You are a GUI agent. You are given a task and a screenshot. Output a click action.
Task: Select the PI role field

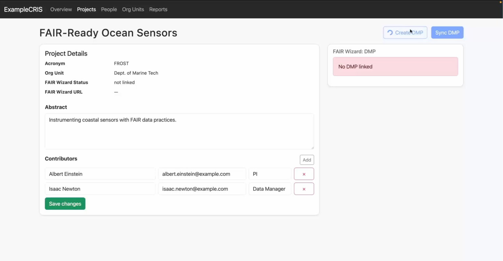coord(270,174)
